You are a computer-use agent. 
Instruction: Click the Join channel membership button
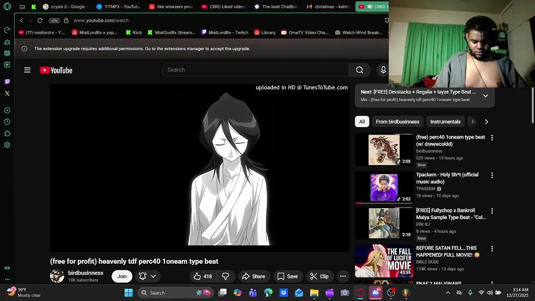[122, 276]
